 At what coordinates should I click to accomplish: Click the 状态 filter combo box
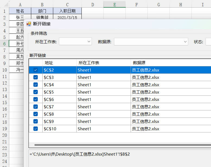pos(208,42)
